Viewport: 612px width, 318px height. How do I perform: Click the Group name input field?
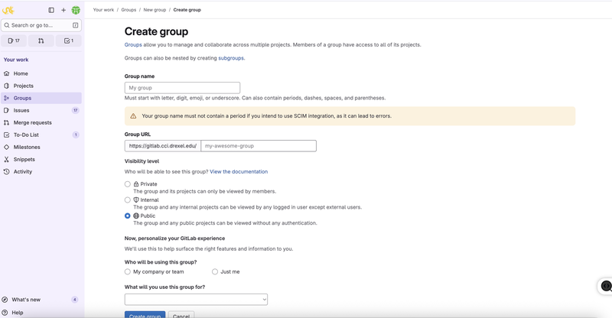coord(182,88)
